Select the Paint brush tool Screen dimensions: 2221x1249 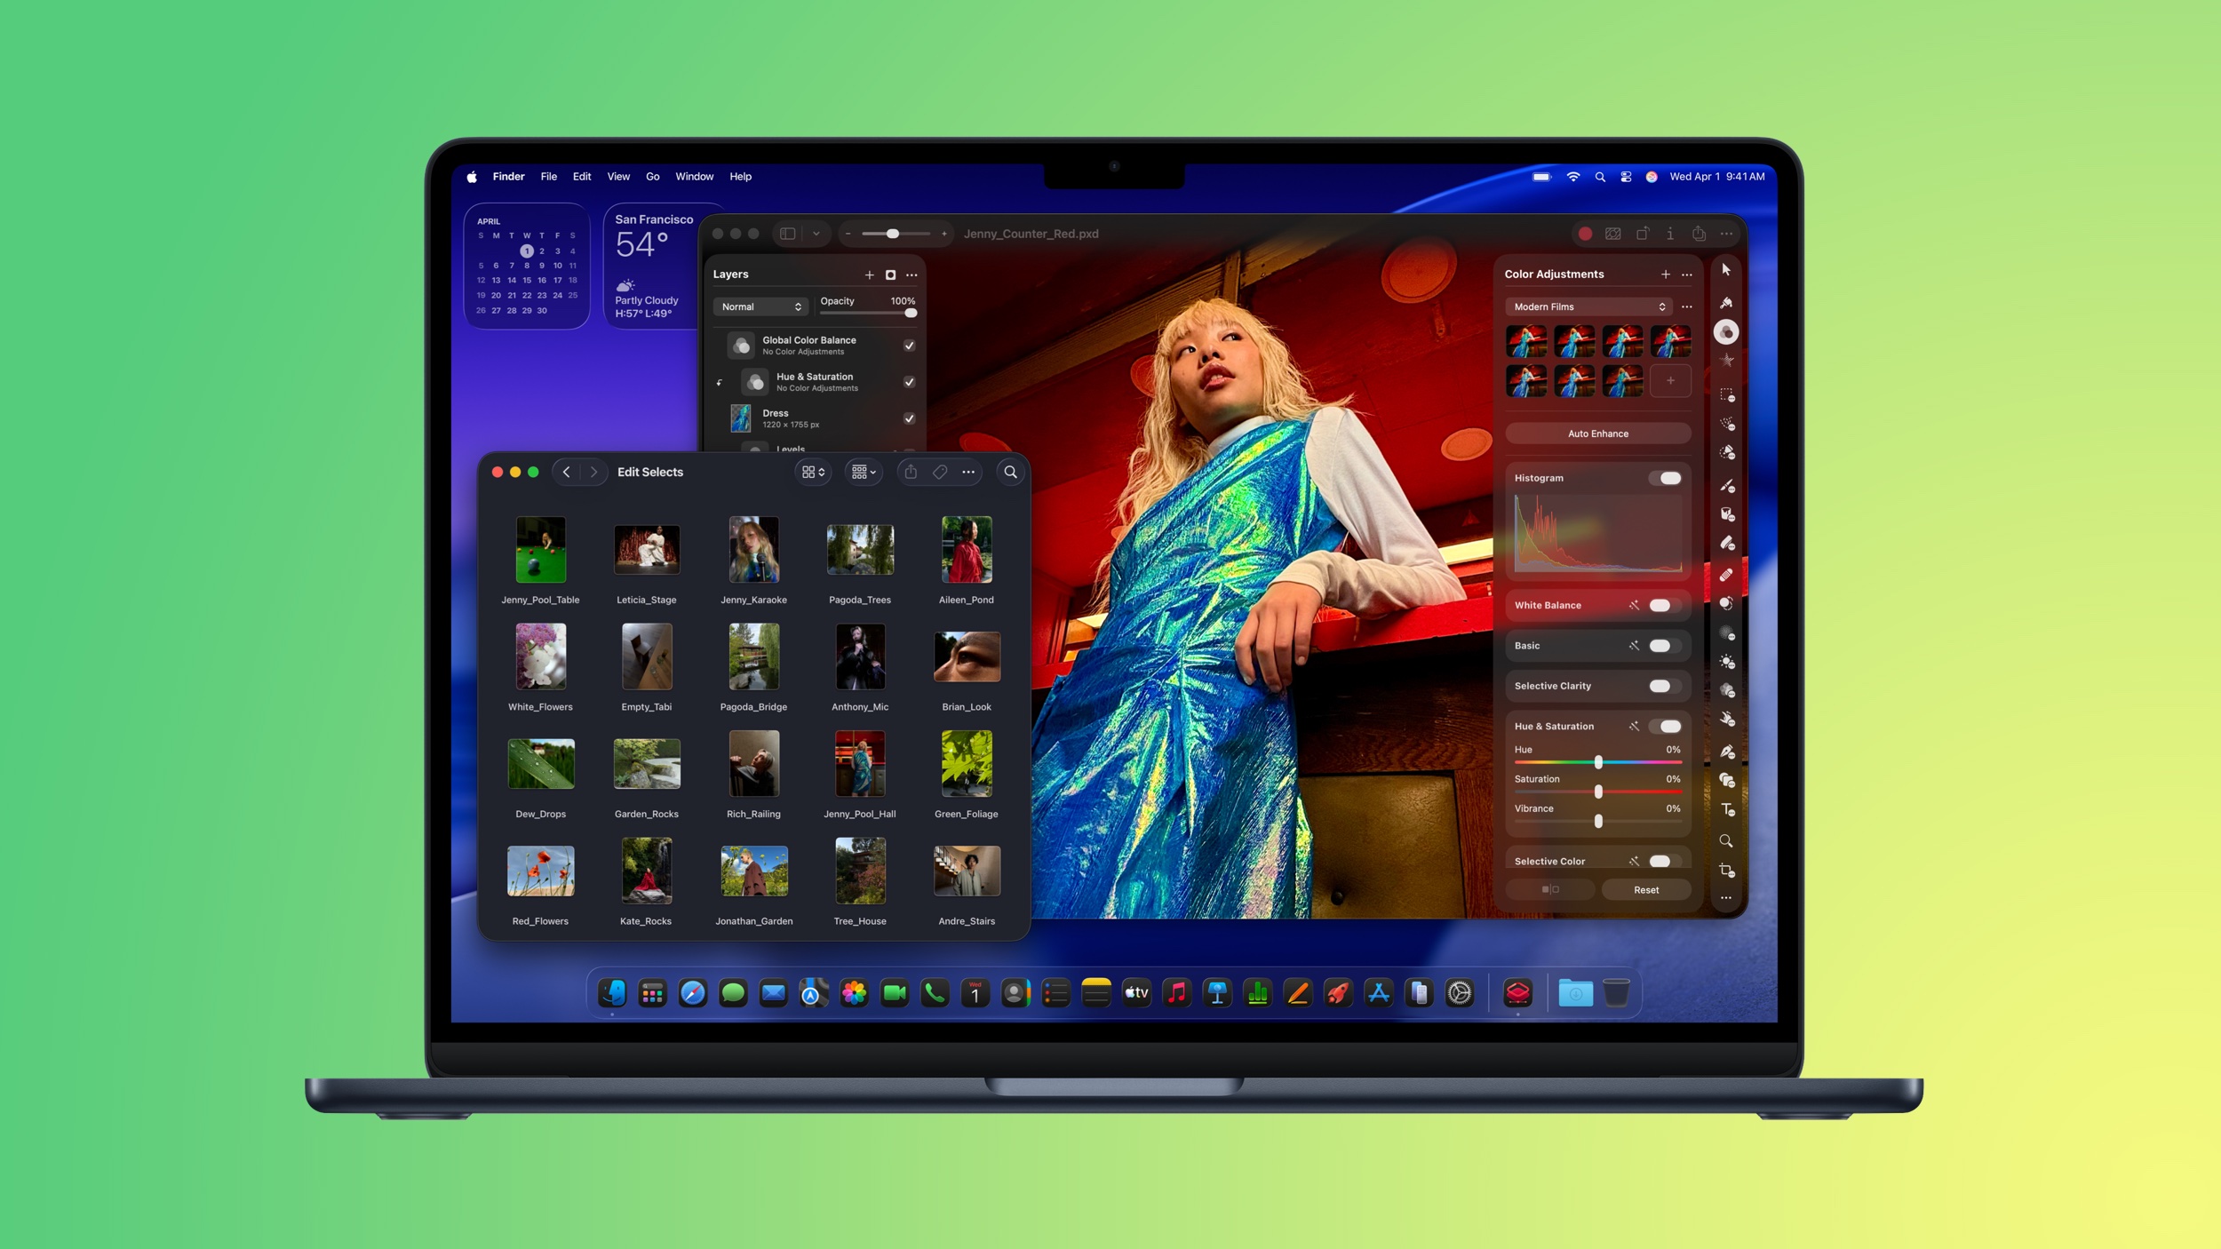click(1726, 486)
